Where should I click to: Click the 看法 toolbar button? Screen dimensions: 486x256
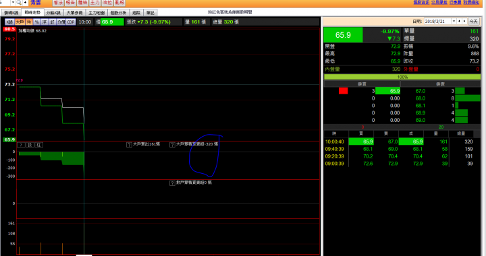point(58,3)
